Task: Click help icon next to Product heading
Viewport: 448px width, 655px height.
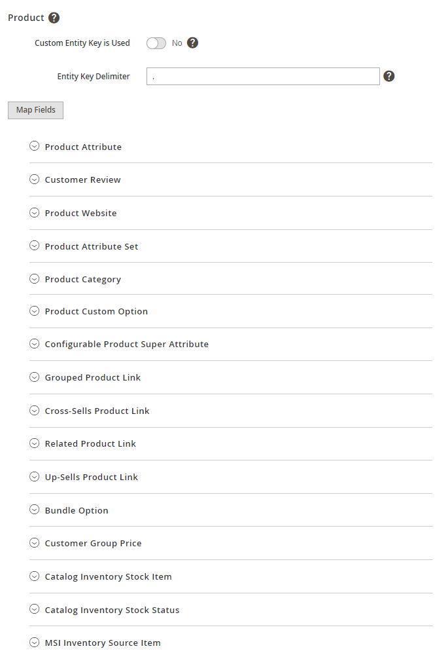Action: (54, 18)
